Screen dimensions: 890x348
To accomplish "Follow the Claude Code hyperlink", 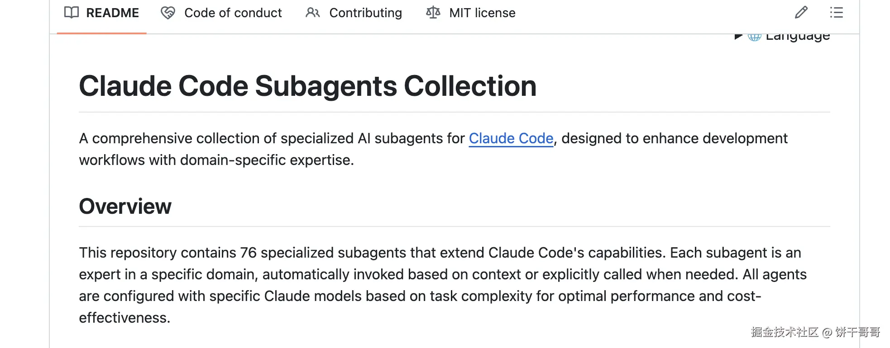I will [511, 138].
